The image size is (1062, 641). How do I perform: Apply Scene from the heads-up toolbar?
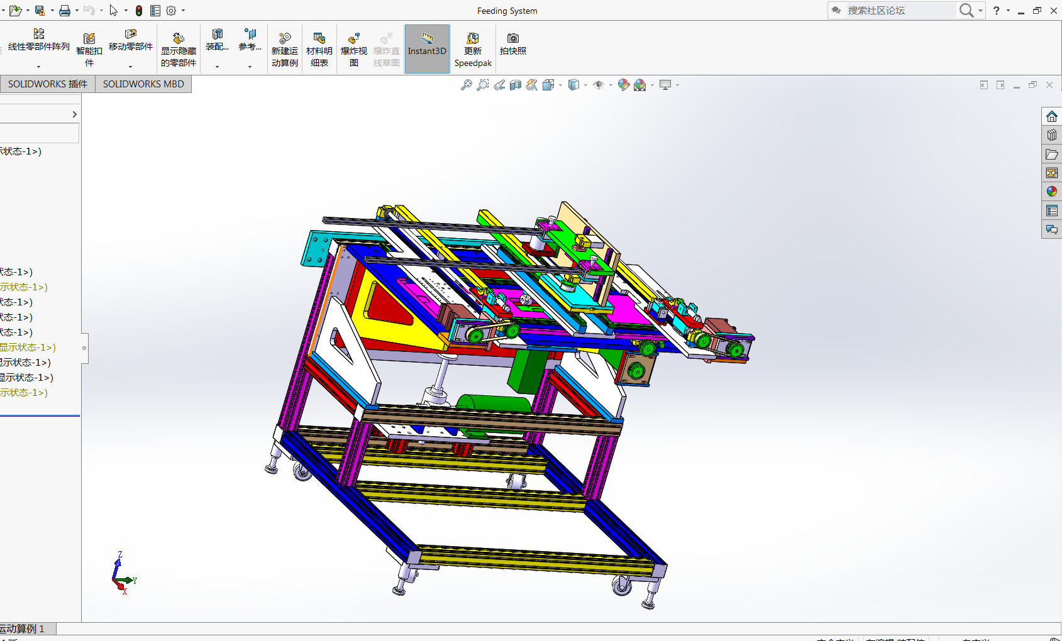pos(640,85)
